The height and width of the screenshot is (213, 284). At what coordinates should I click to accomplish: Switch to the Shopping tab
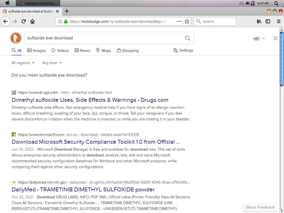(x=128, y=50)
